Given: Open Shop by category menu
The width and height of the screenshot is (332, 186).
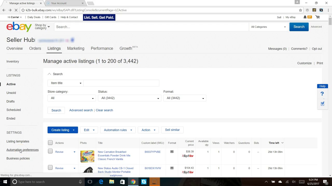Looking at the screenshot, I should 42,27.
